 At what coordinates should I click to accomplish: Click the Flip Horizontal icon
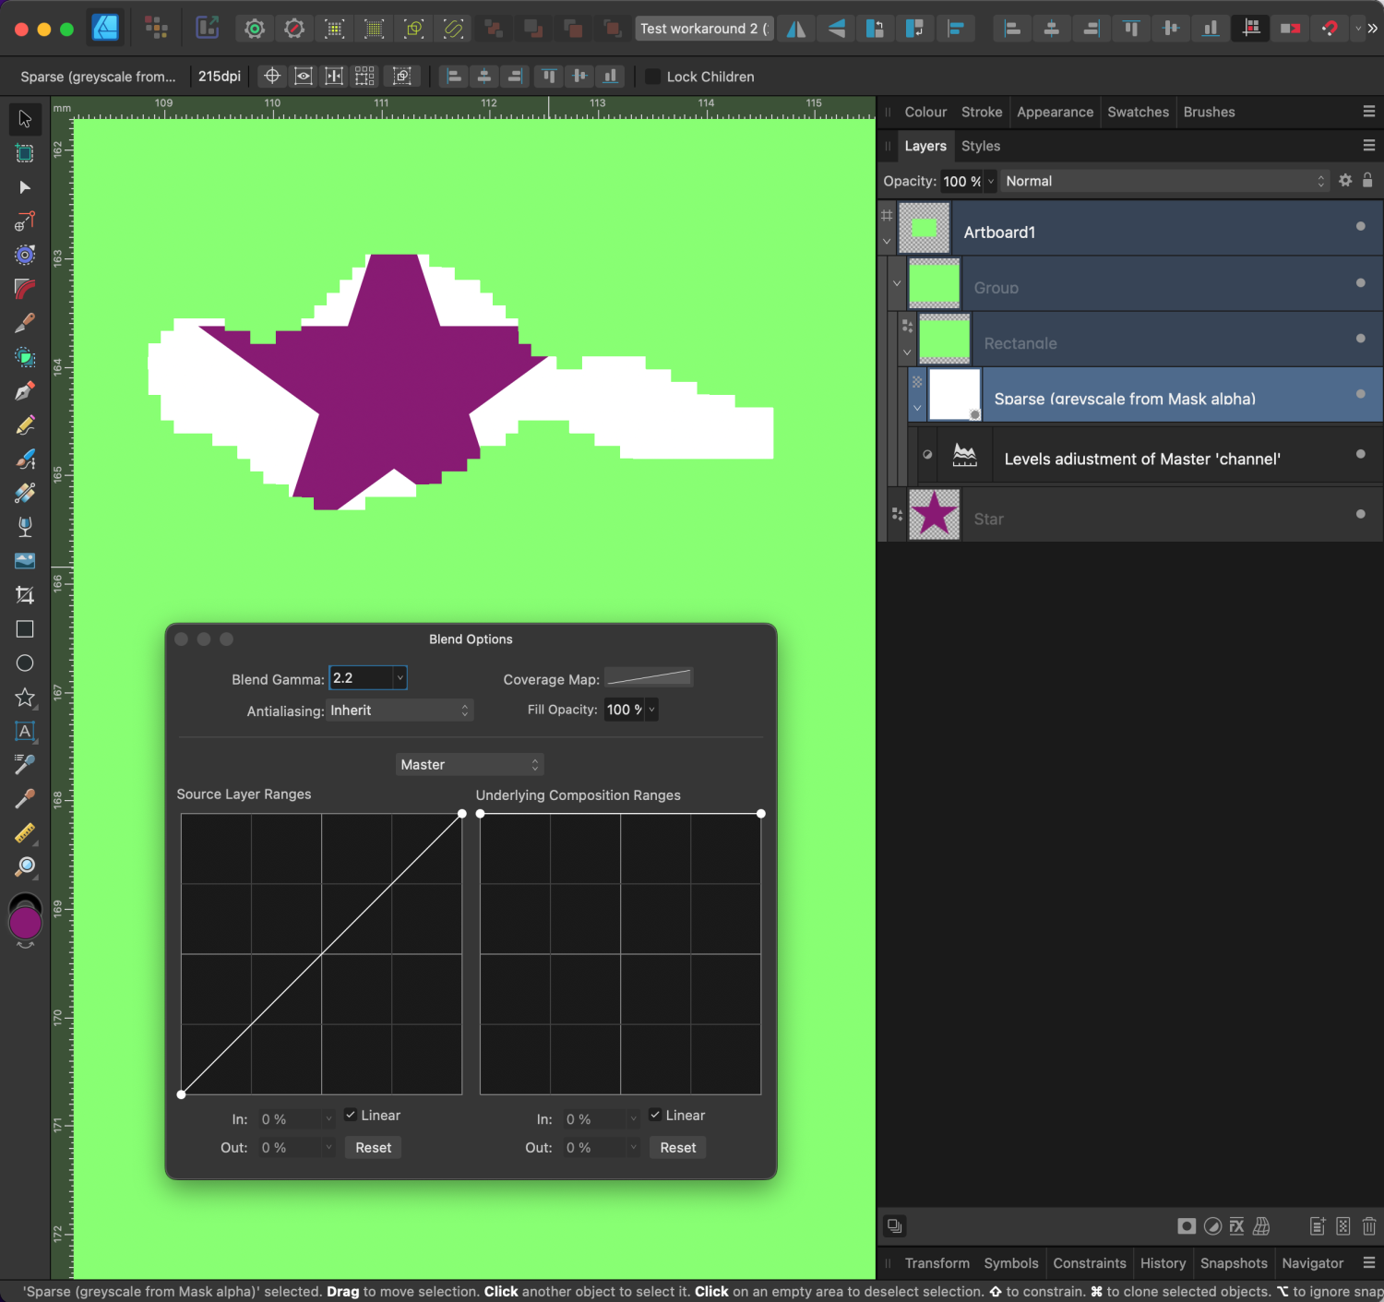tap(795, 29)
